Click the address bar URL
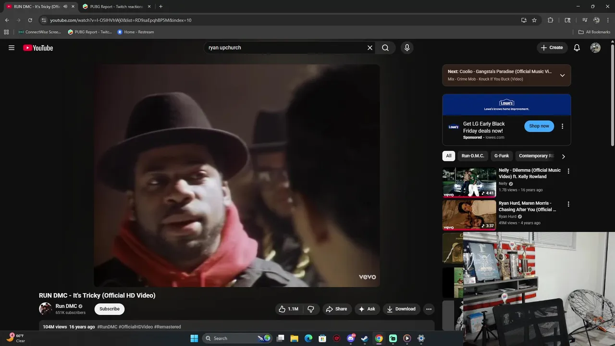Image resolution: width=615 pixels, height=346 pixels. [121, 20]
